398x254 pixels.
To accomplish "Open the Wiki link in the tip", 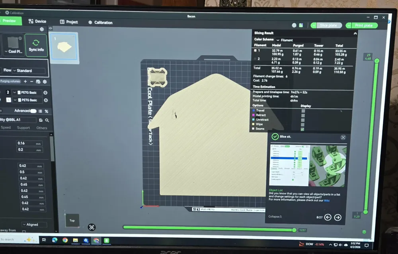I will coord(327,200).
